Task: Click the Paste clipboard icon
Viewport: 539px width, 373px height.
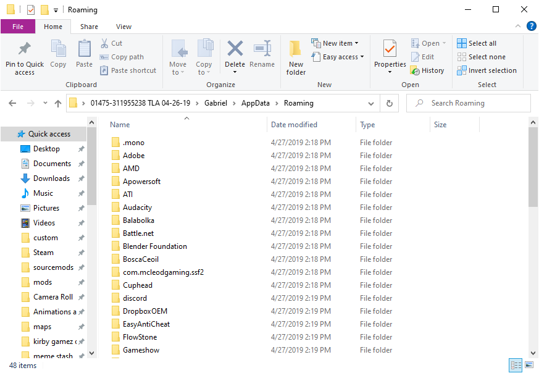Action: [x=84, y=48]
